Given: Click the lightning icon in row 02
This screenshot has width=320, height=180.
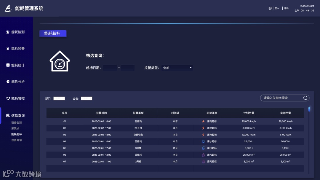Looking at the screenshot, I should pyautogui.click(x=203, y=128).
